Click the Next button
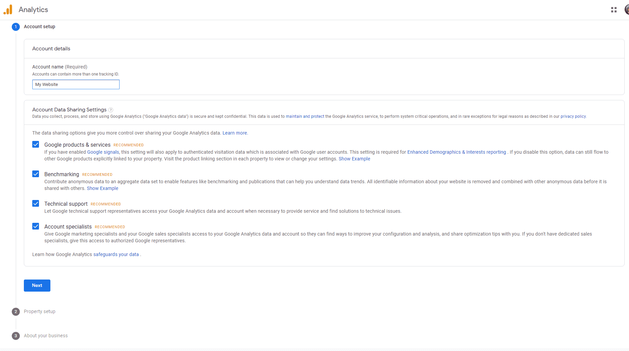Screen dimensions: 629x351 pyautogui.click(x=37, y=286)
